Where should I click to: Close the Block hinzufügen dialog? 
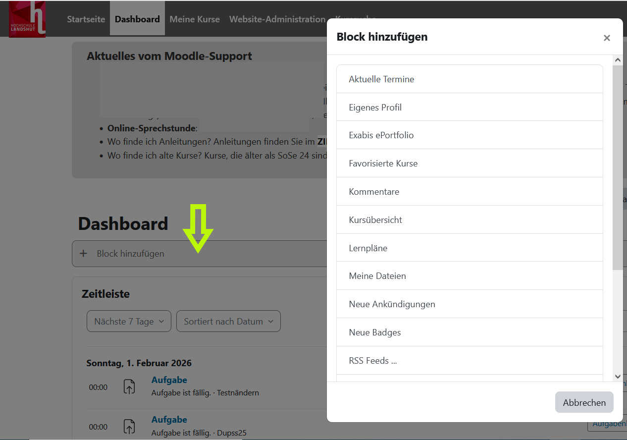(607, 38)
